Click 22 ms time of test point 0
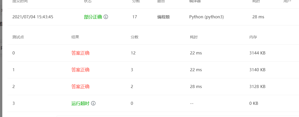The width and height of the screenshot is (299, 117). click(x=196, y=53)
